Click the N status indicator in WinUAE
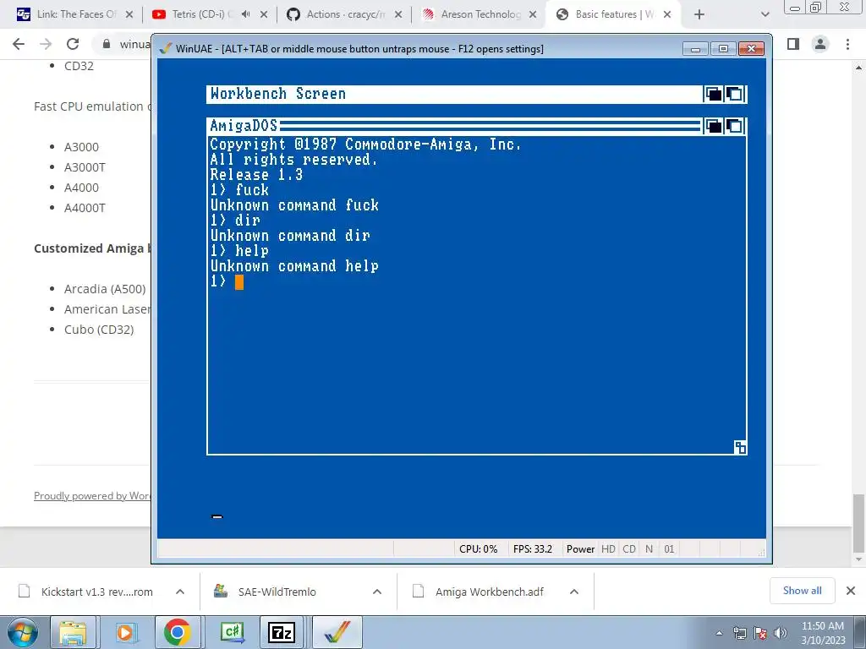The height and width of the screenshot is (649, 866). [x=649, y=549]
